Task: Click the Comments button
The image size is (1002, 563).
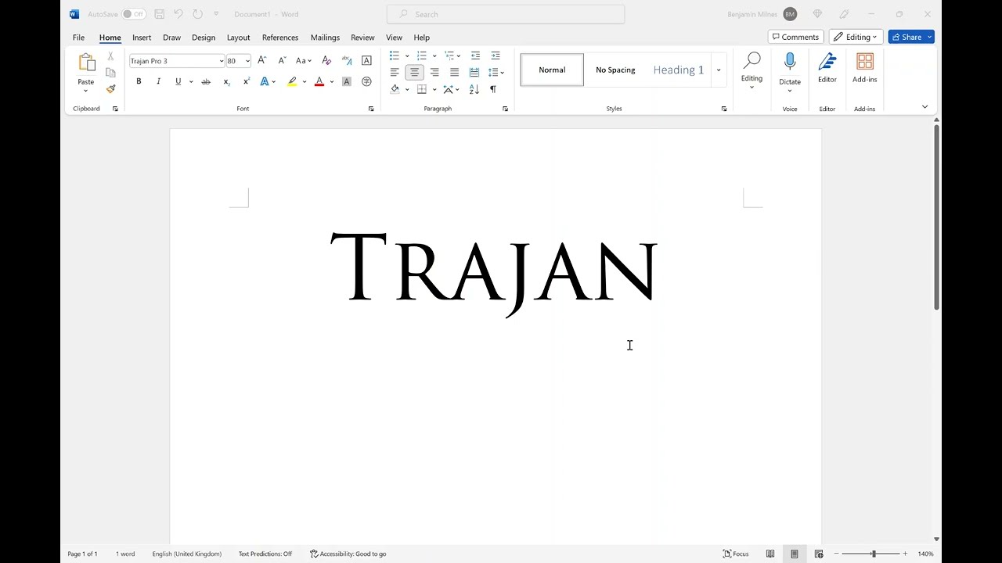Action: [796, 37]
